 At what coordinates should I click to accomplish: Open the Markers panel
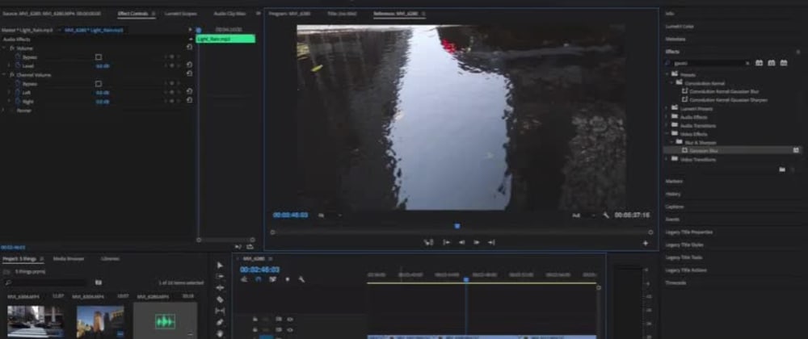pyautogui.click(x=674, y=181)
